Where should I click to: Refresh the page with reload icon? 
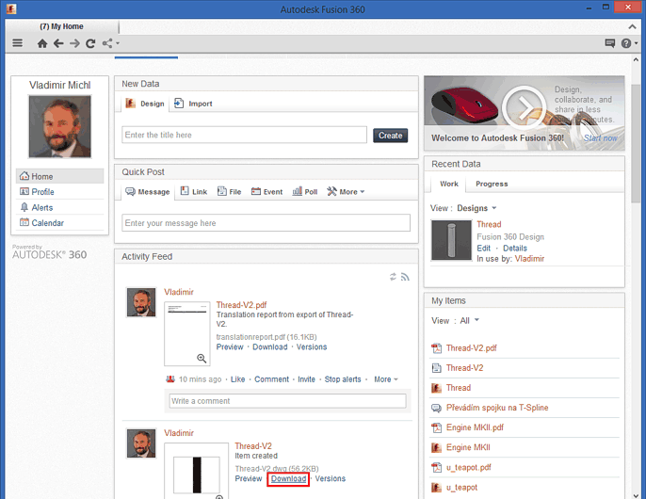[x=90, y=43]
